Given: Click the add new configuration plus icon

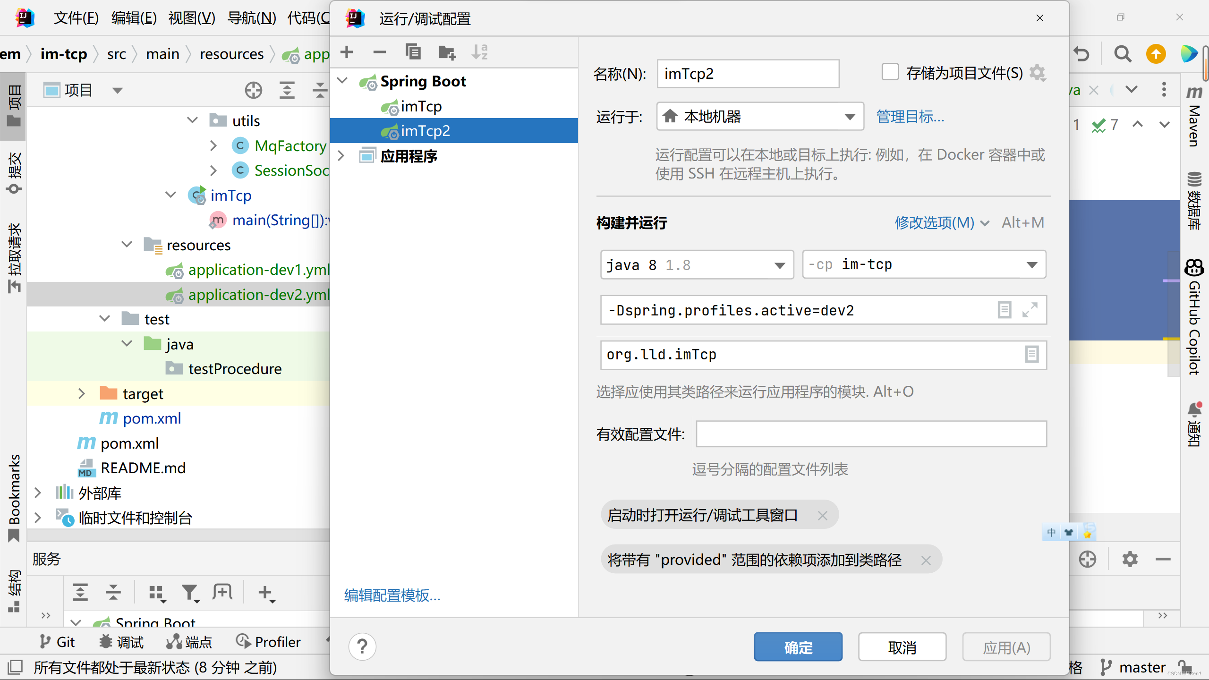Looking at the screenshot, I should (x=347, y=52).
